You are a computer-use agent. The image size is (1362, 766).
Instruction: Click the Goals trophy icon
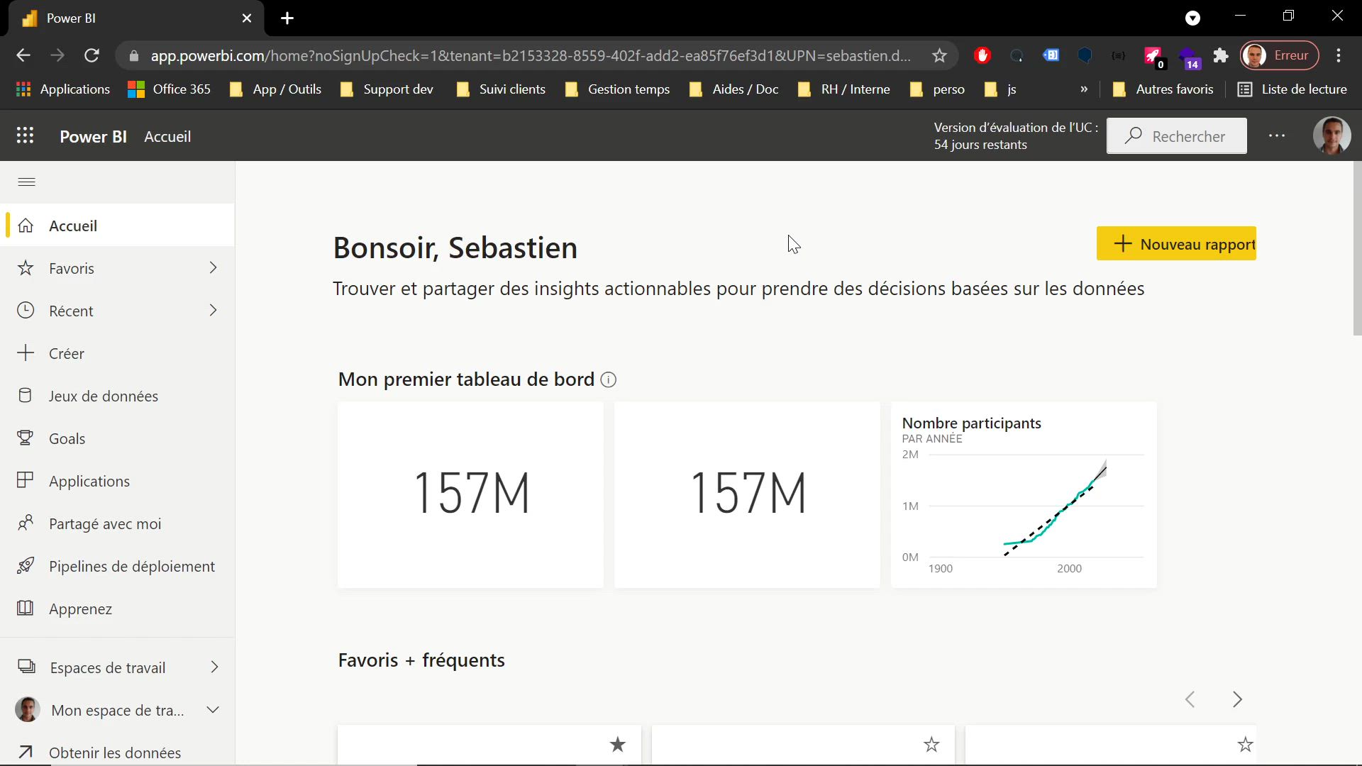[x=25, y=438]
